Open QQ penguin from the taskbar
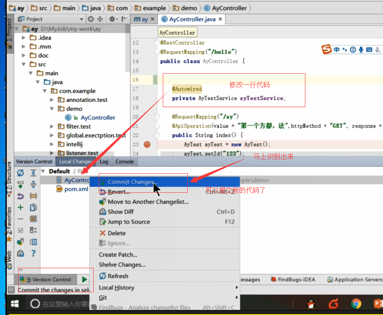Viewport: 383px width, 315px height. 311,304
